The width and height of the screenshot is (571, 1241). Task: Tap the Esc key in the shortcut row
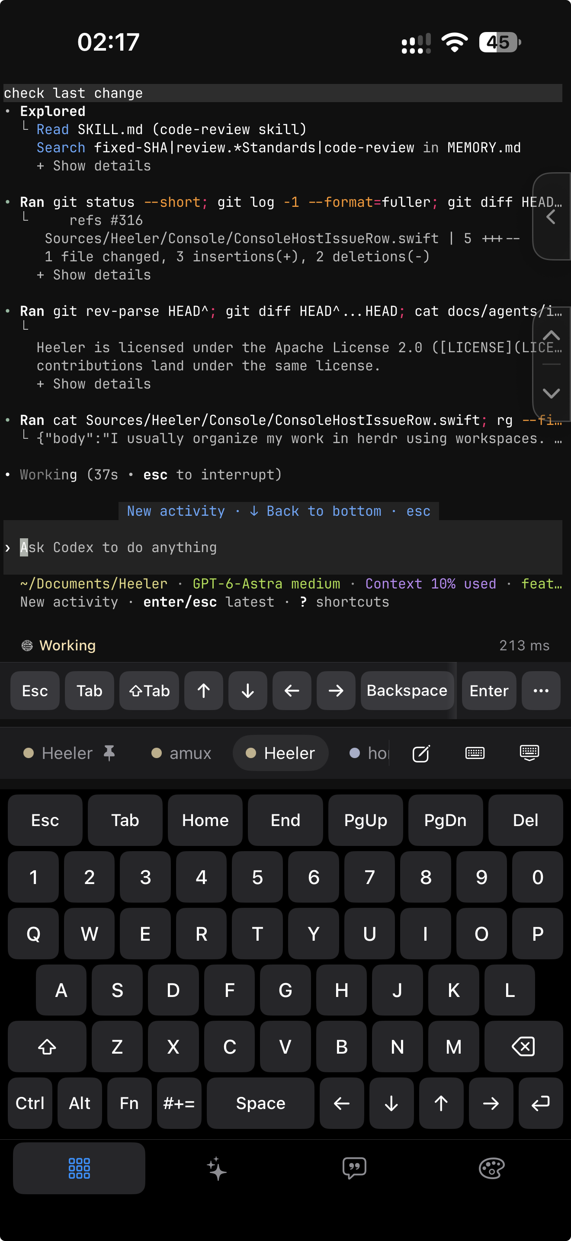[35, 690]
